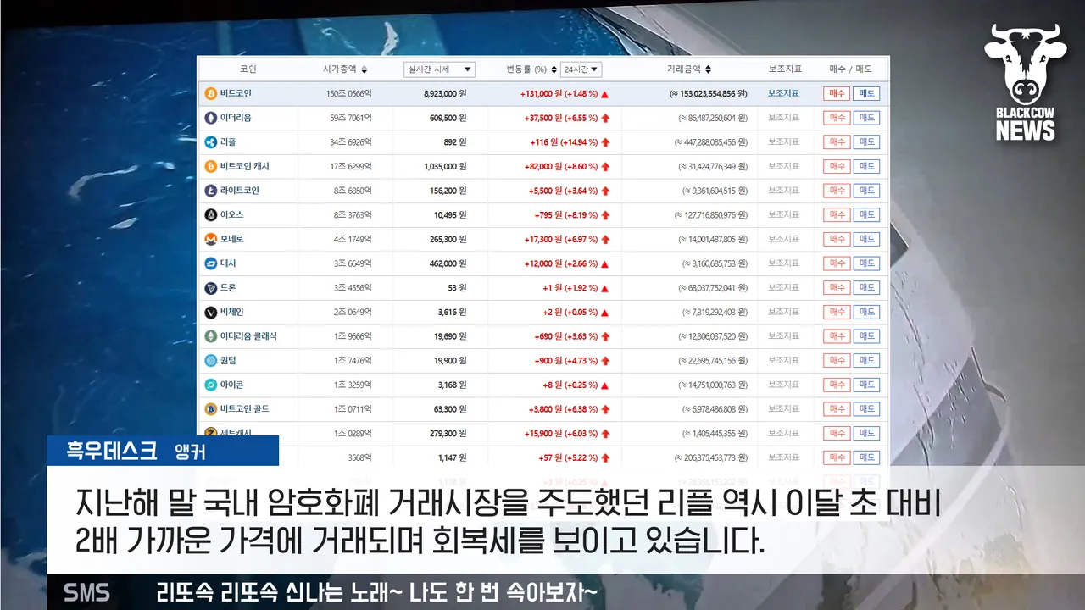Click the Litecoin coin icon
1085x610 pixels.
(x=211, y=191)
